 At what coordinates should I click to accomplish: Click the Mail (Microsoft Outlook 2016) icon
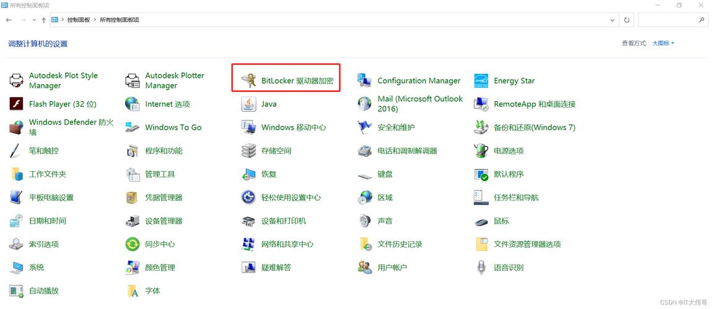click(x=365, y=104)
